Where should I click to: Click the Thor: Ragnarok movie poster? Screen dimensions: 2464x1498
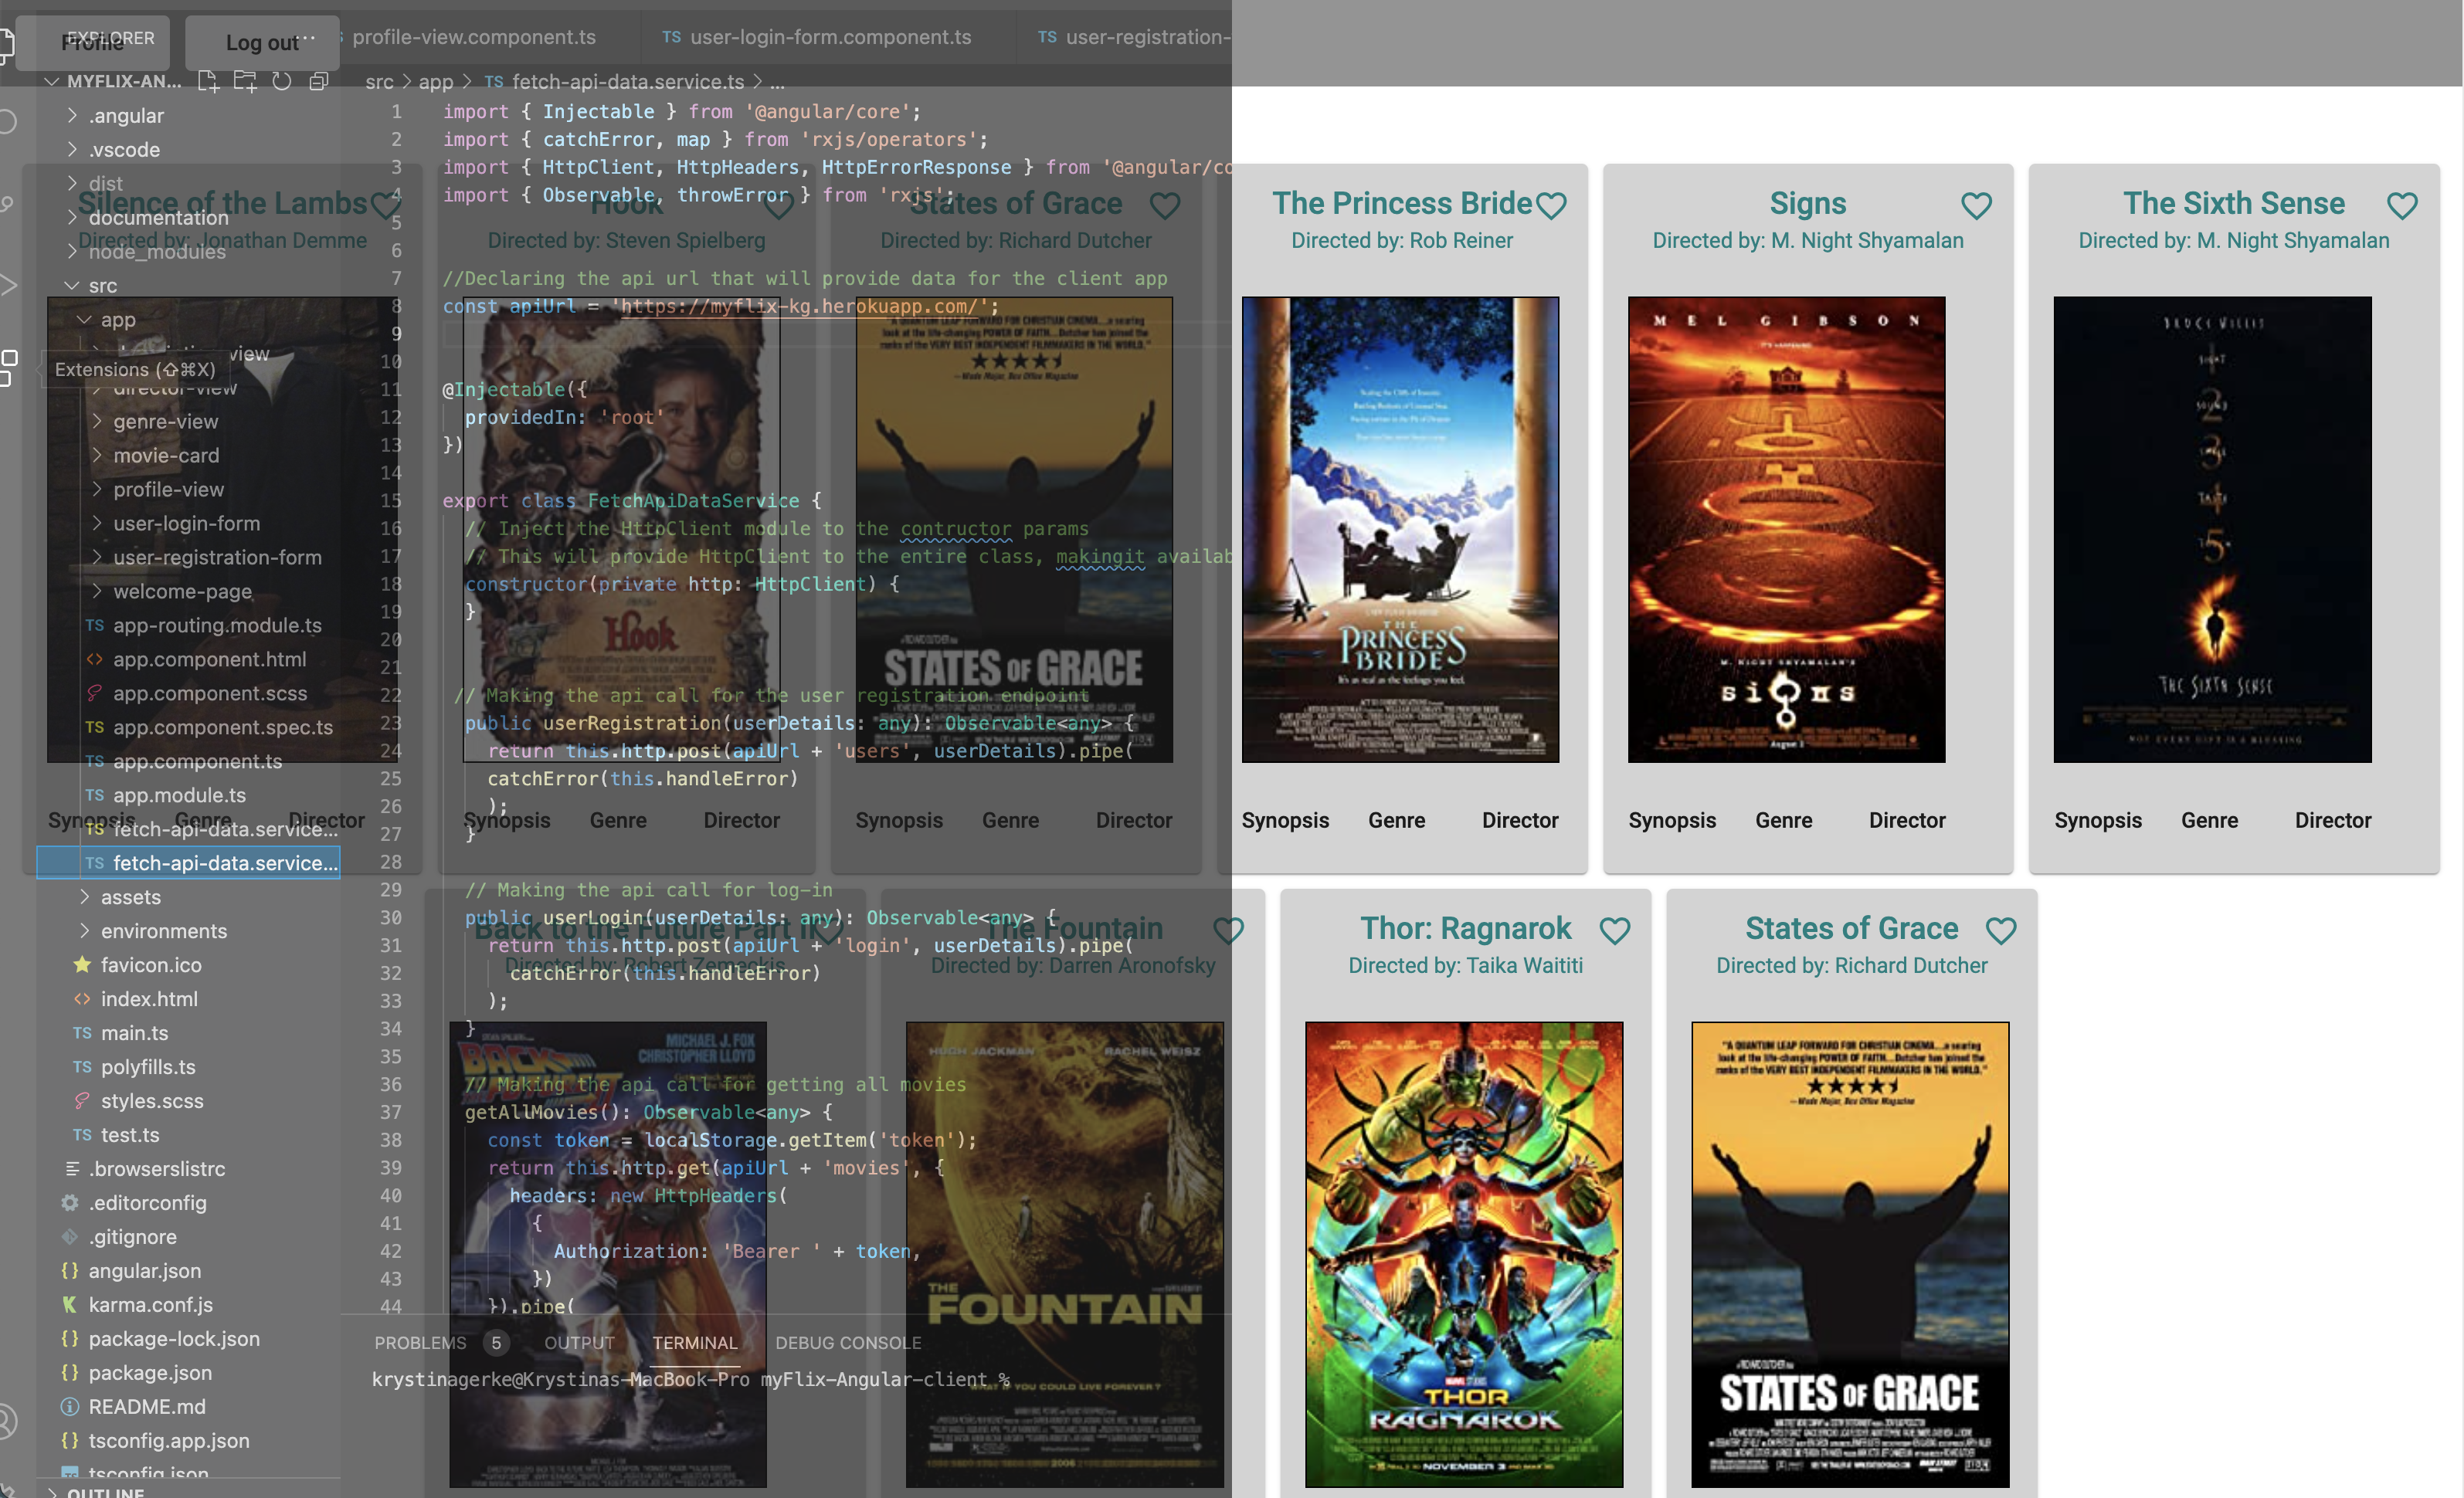point(1464,1254)
